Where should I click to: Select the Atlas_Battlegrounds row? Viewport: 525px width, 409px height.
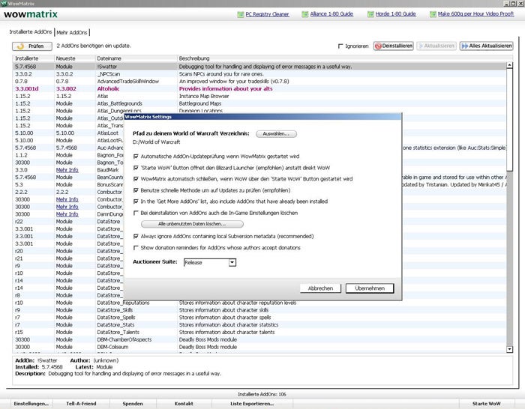coord(259,103)
